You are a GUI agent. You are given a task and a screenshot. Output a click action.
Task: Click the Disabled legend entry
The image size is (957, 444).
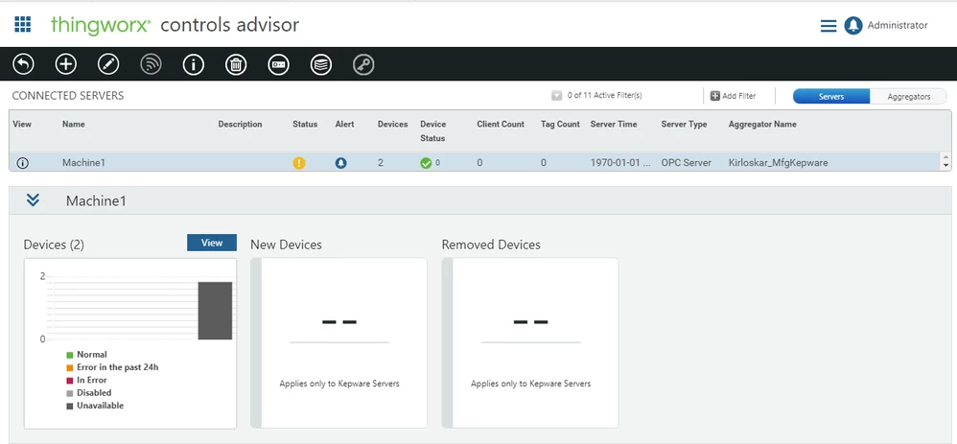(x=88, y=393)
